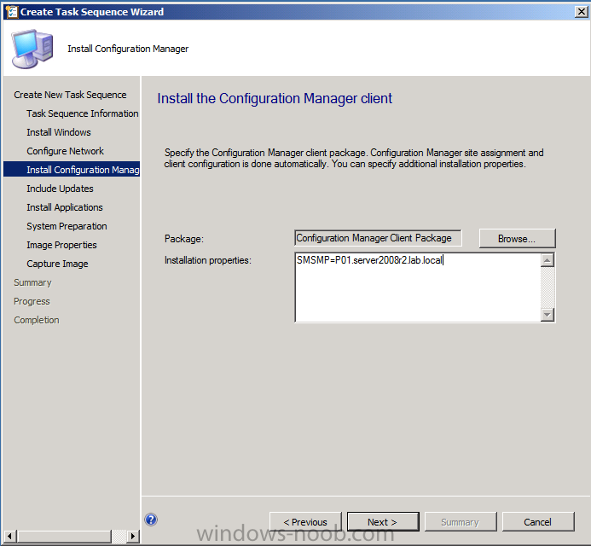Click down arrow of installation properties scrollbar

point(548,315)
